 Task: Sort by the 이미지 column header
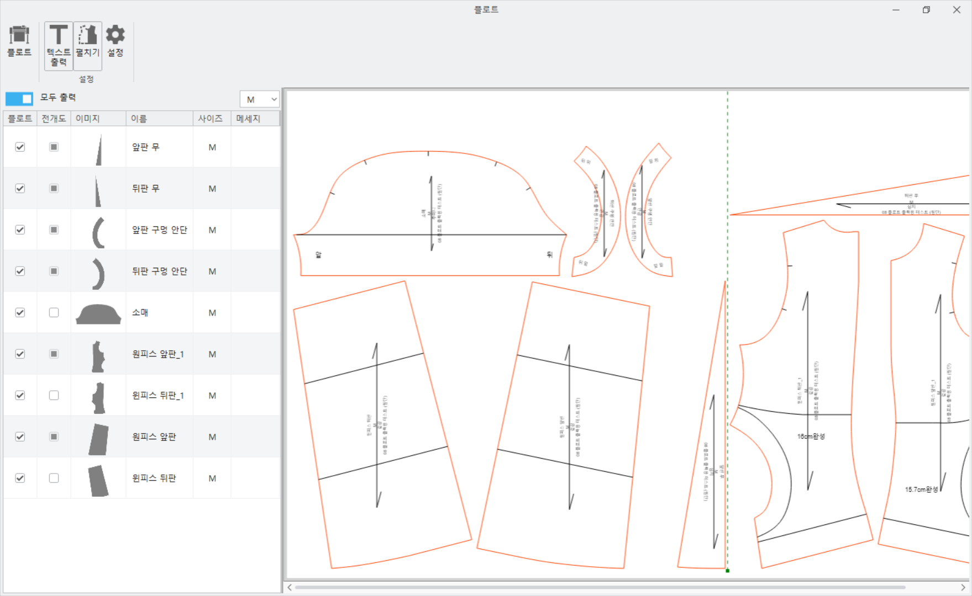click(x=98, y=119)
